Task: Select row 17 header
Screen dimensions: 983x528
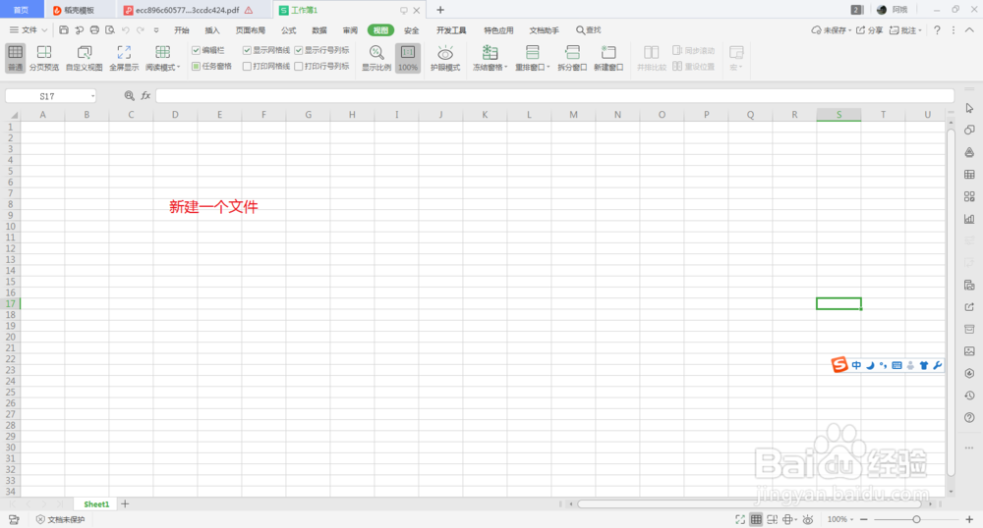Action: click(x=11, y=303)
